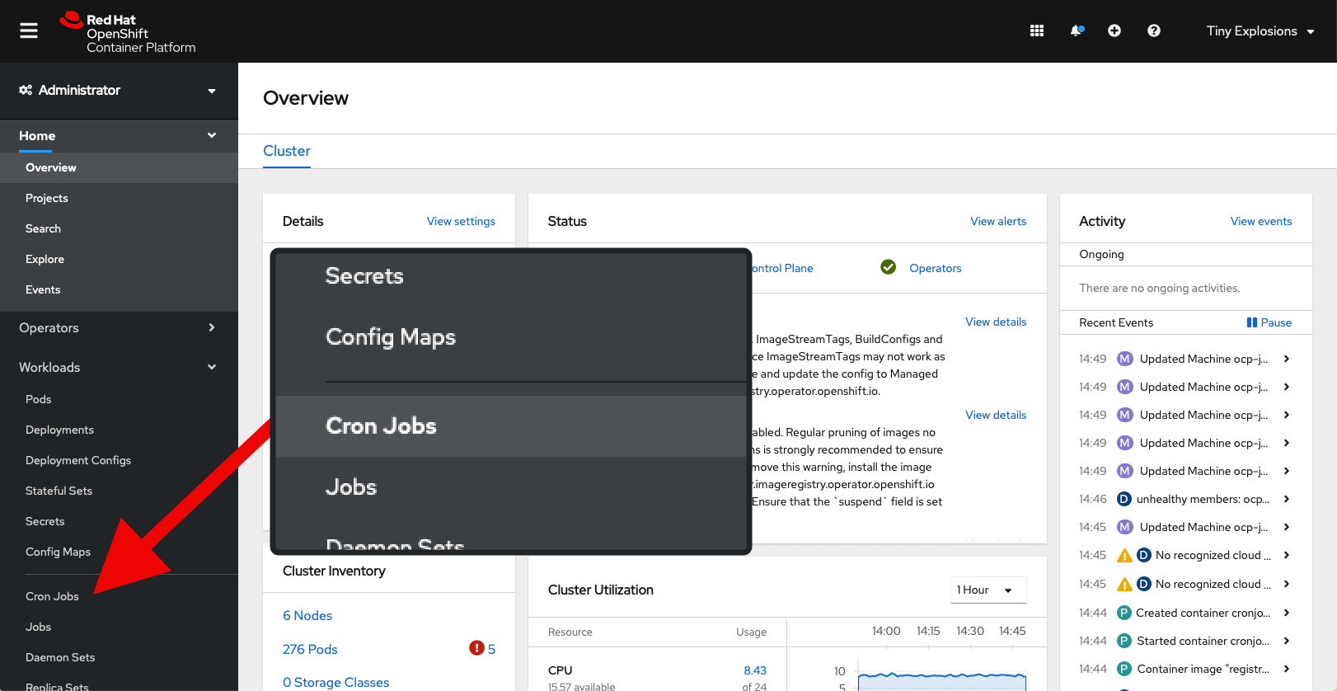The width and height of the screenshot is (1337, 691).
Task: Click second View details link in Status
Action: [x=996, y=415]
